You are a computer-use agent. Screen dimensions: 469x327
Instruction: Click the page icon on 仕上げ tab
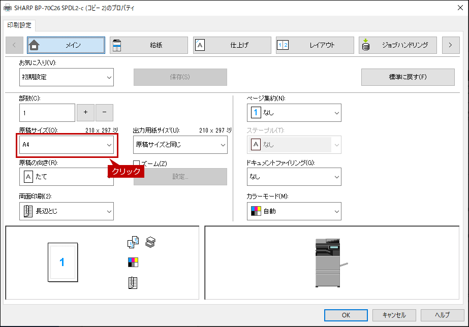tap(200, 45)
